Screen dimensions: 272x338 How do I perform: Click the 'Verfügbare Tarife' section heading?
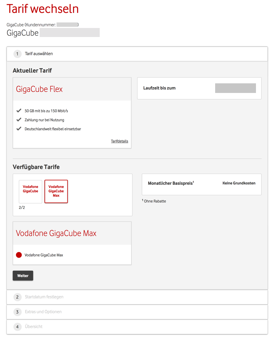[36, 167]
